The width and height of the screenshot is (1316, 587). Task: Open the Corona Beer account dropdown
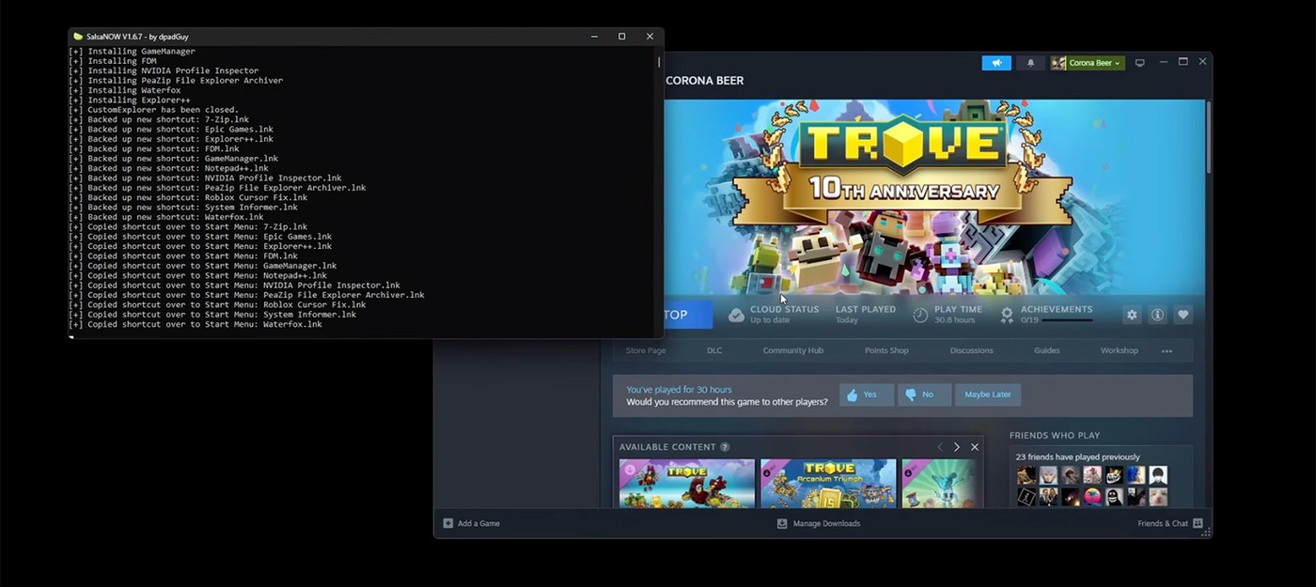(x=1094, y=63)
